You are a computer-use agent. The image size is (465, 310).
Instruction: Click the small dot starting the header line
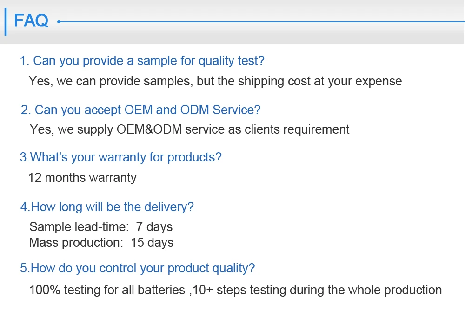point(59,21)
